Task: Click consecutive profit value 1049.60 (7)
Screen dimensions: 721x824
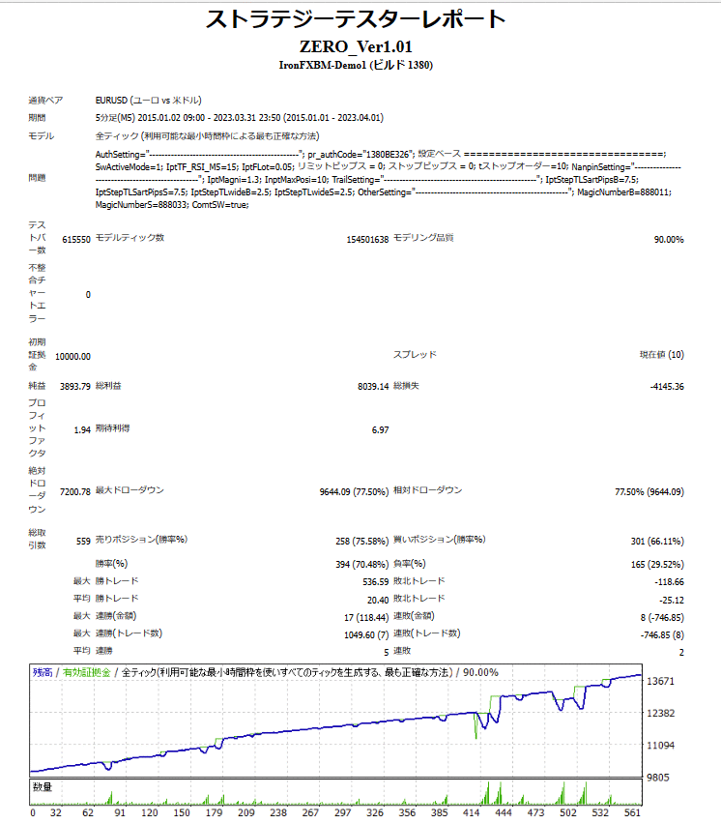Action: (366, 634)
